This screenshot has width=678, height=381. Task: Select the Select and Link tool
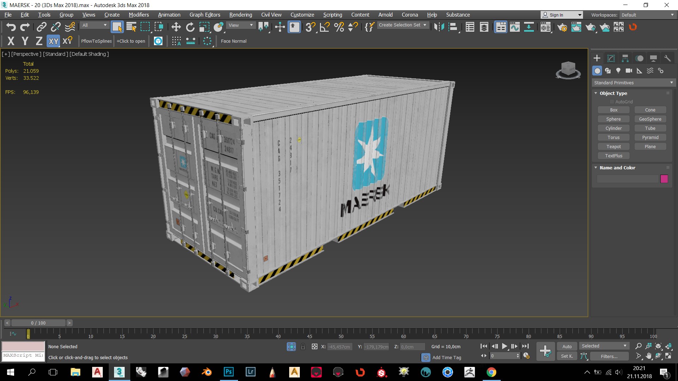click(42, 27)
